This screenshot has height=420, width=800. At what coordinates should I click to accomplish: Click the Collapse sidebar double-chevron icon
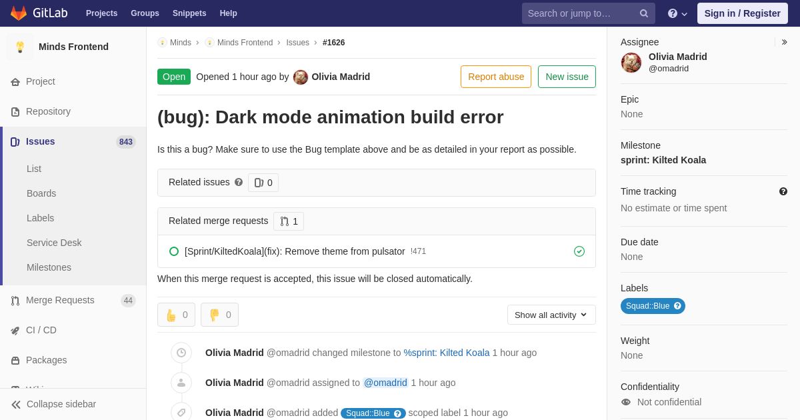[x=16, y=404]
